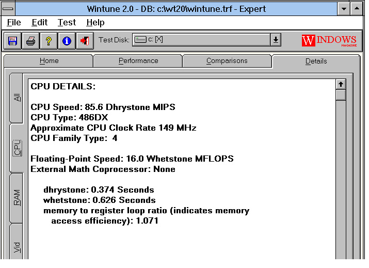Click the Exit door toolbar icon
The image size is (369, 268).
85,41
